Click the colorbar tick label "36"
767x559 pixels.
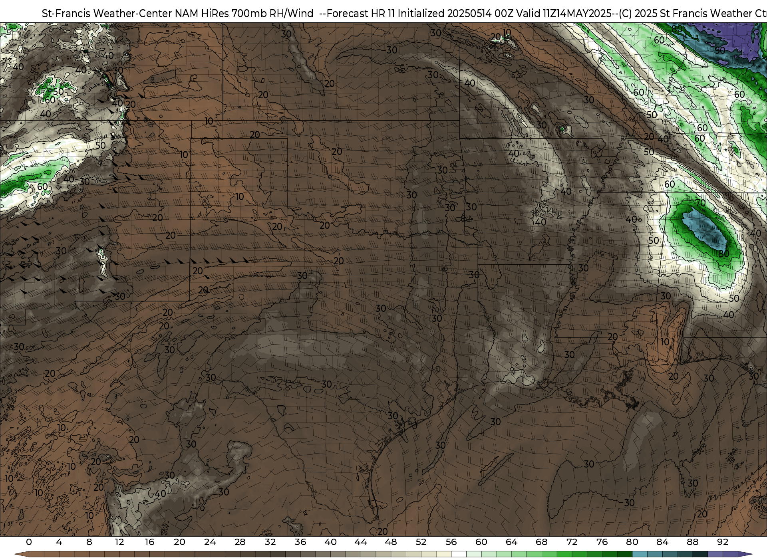point(300,542)
